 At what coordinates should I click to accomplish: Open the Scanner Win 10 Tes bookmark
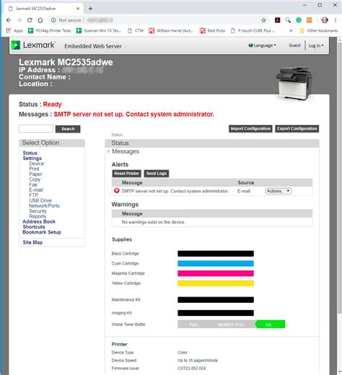pos(99,30)
